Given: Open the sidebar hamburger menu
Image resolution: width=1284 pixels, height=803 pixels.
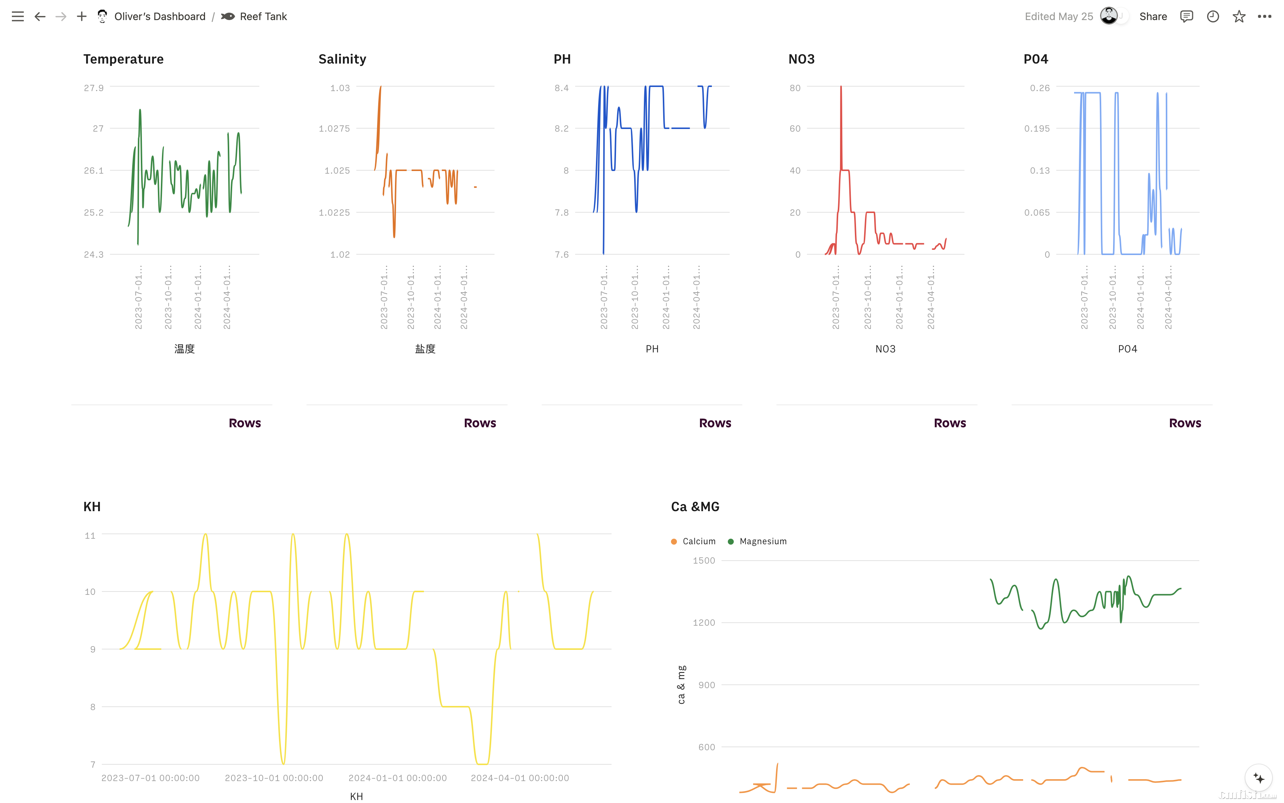Looking at the screenshot, I should (x=17, y=16).
